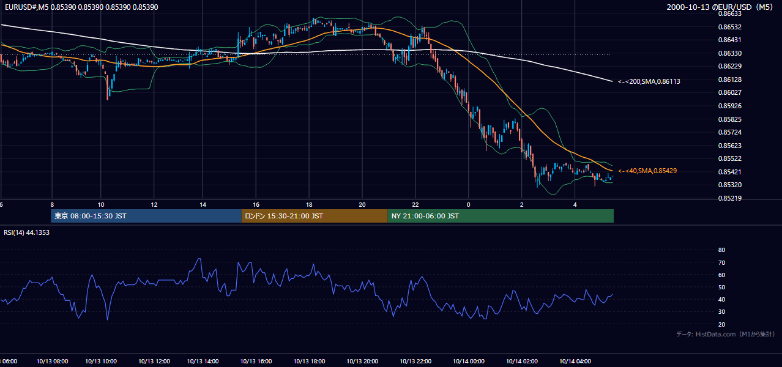Viewport: 782px width, 367px height.
Task: Click price axis label 0.86229
Action: 729,66
